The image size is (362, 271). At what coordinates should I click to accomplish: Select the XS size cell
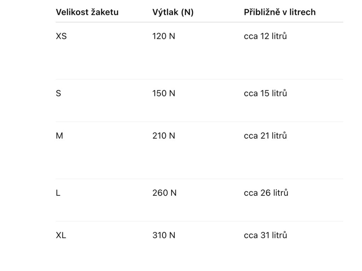(x=61, y=36)
